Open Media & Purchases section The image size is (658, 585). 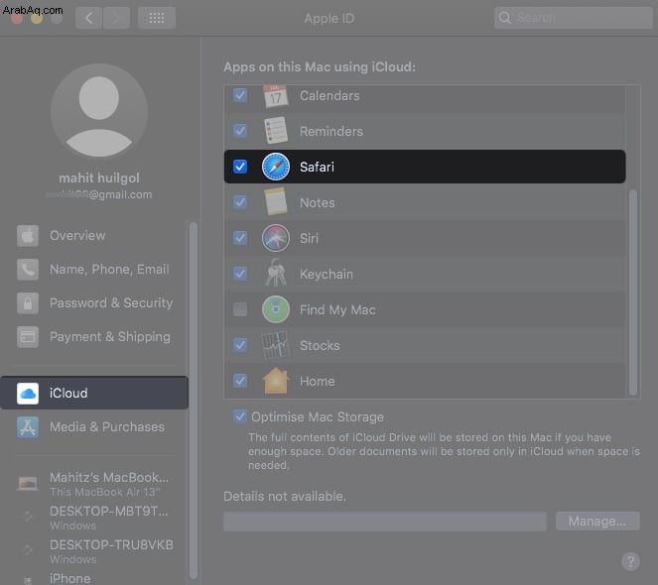[94, 427]
